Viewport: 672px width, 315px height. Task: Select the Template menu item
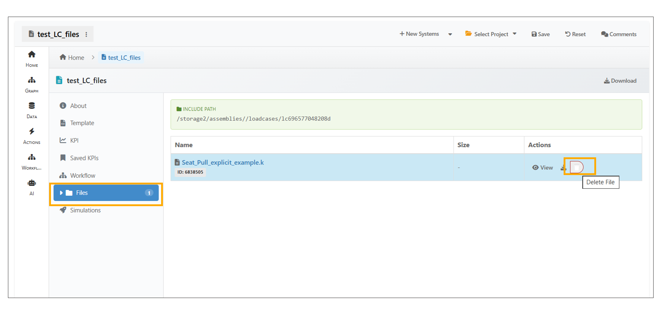(82, 123)
